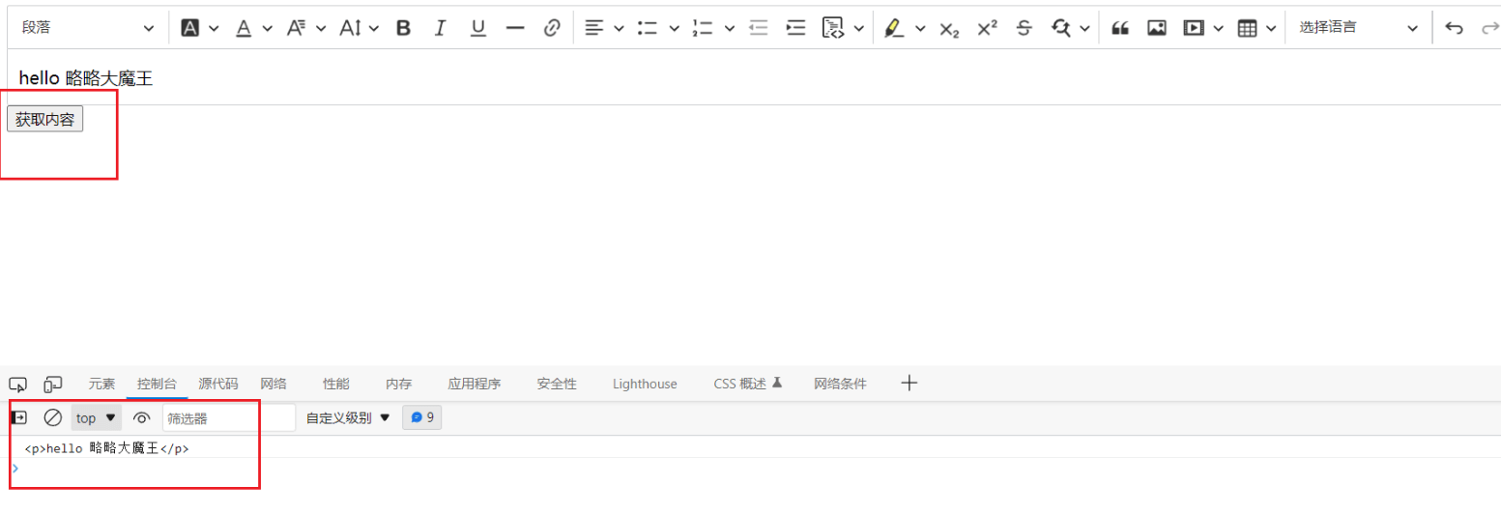Screen dimensions: 1501x514
Task: Insert a code block
Action: pyautogui.click(x=832, y=28)
